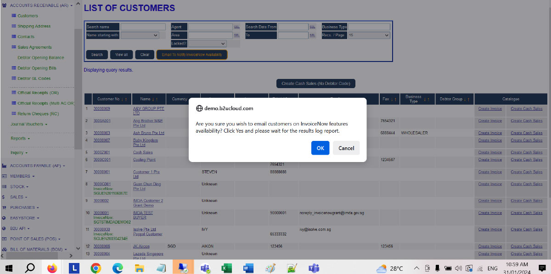Open the Name starting with dropdown
Viewport: 551px width, 274px height.
click(x=140, y=35)
